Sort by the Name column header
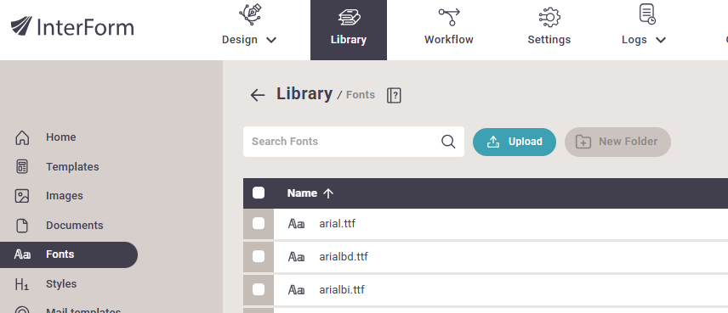This screenshot has width=728, height=313. pyautogui.click(x=302, y=193)
